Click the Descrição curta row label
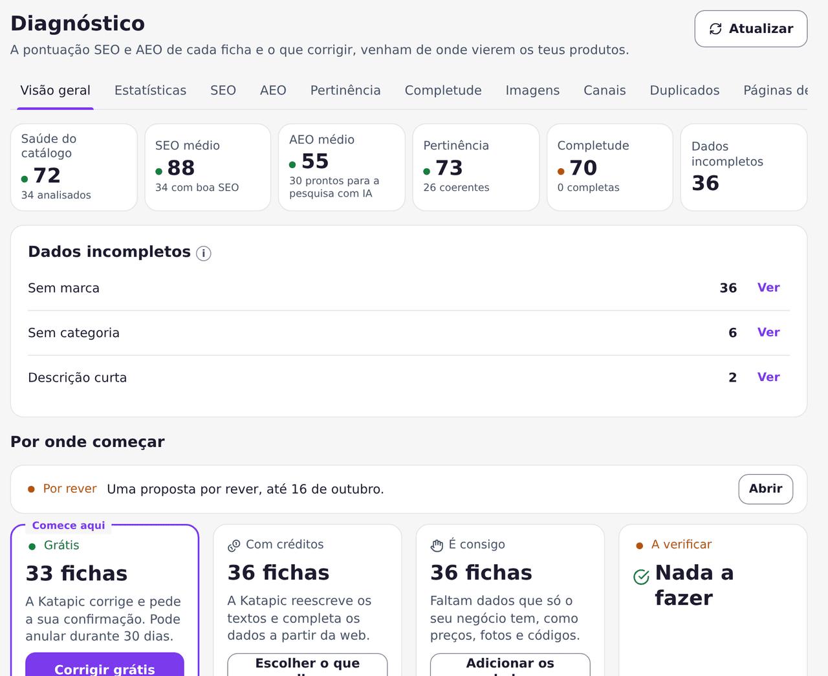Image resolution: width=828 pixels, height=676 pixels. [77, 378]
